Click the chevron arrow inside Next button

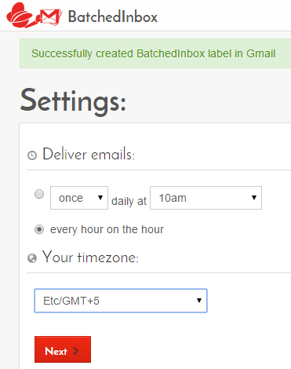(76, 351)
